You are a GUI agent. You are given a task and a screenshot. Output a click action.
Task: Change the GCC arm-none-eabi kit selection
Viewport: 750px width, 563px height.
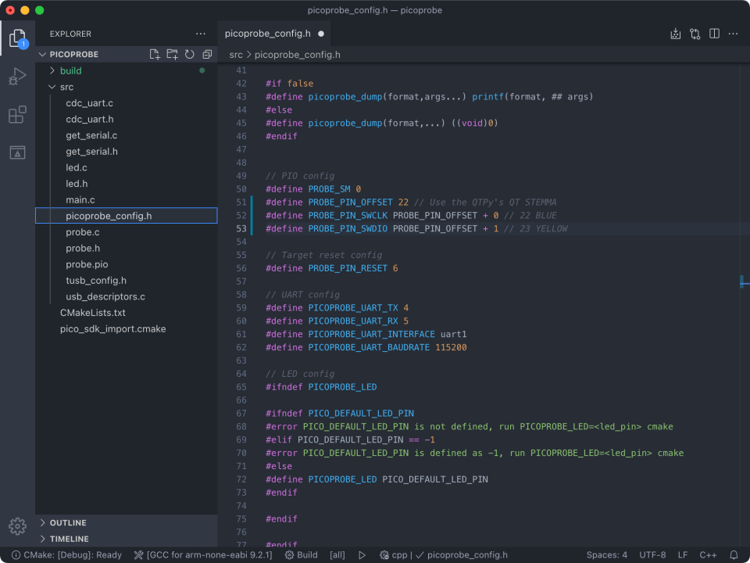click(x=203, y=555)
